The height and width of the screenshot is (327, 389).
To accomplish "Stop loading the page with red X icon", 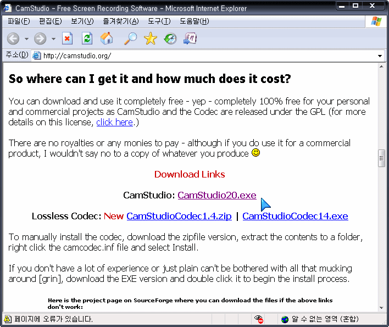I will point(67,38).
